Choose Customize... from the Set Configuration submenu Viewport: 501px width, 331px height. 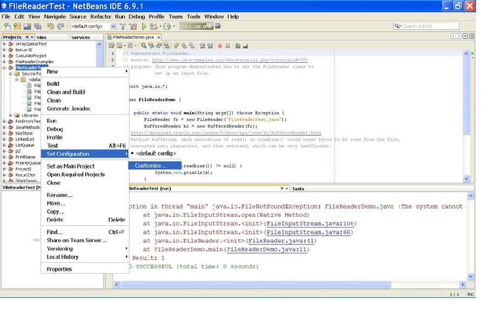click(153, 165)
